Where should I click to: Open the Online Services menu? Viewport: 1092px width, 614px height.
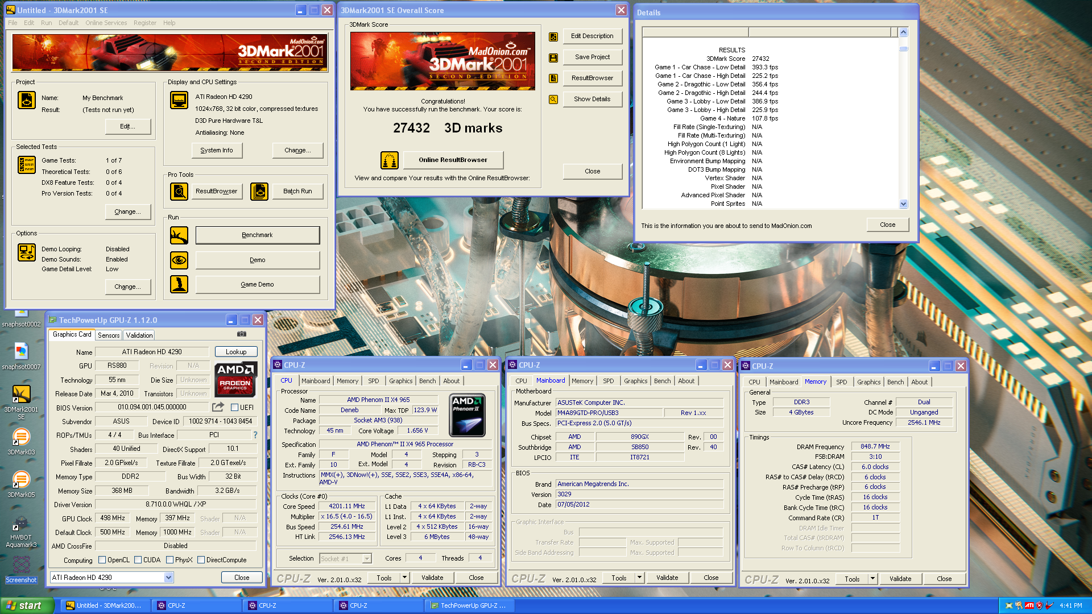(106, 23)
